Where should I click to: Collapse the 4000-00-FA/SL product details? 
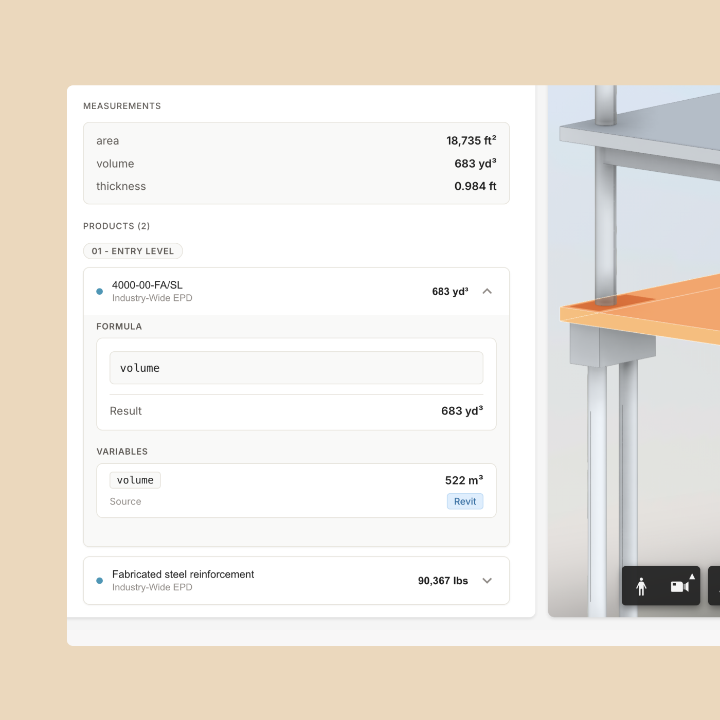[487, 292]
